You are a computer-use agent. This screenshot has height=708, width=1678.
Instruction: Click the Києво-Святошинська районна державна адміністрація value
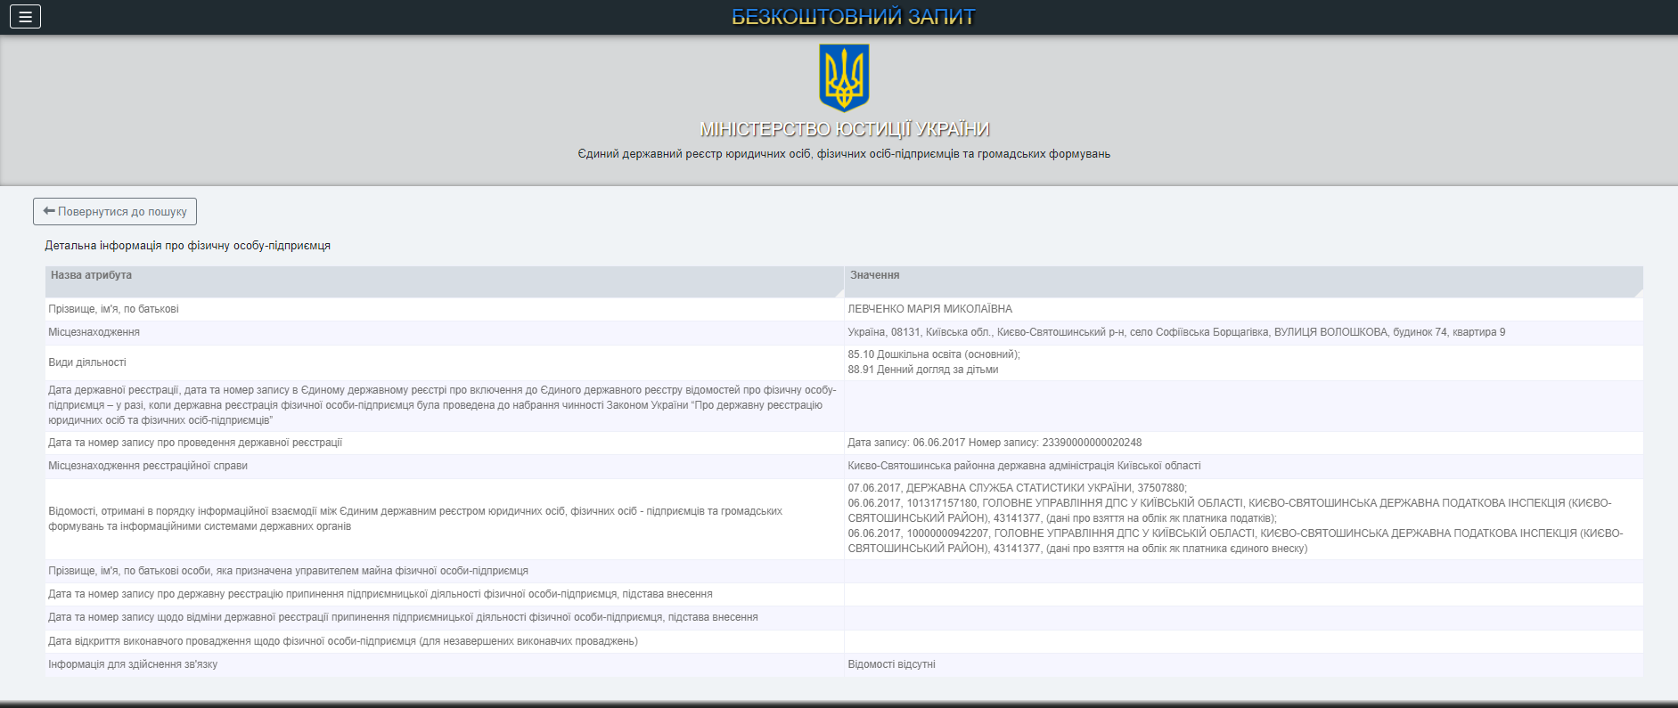tap(1024, 466)
